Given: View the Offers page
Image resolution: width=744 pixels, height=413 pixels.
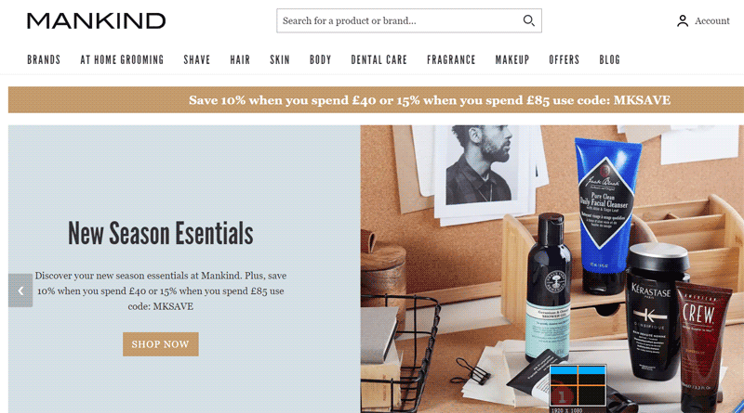Looking at the screenshot, I should (x=565, y=59).
